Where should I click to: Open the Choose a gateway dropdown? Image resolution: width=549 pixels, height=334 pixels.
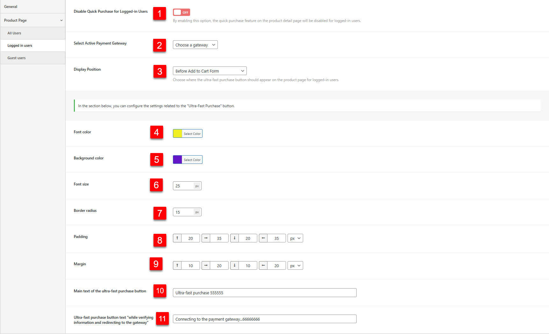[195, 45]
